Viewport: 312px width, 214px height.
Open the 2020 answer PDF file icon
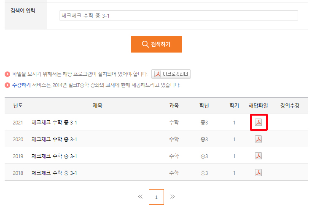pos(258,139)
